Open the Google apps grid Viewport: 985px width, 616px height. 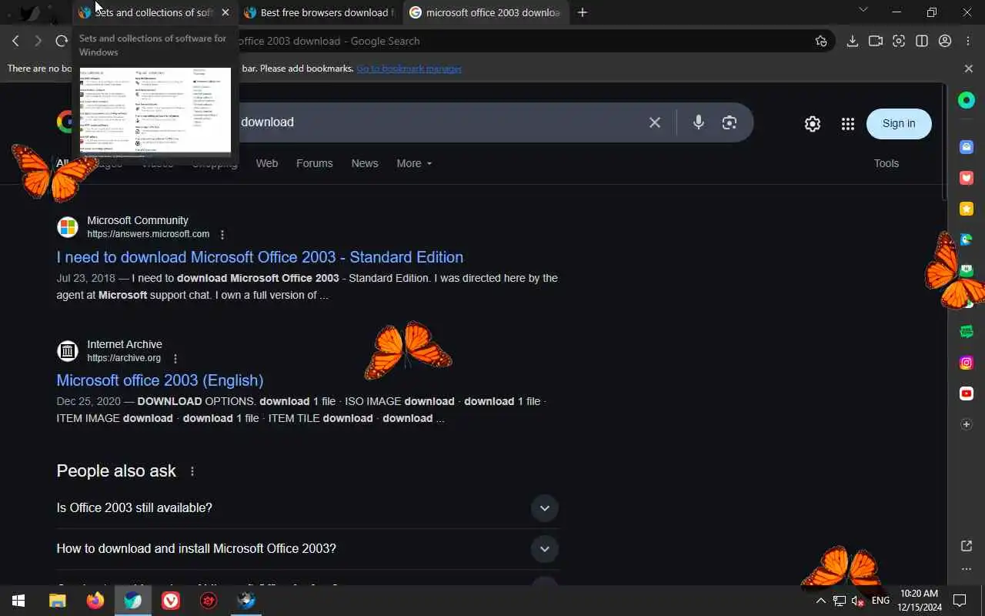coord(848,123)
